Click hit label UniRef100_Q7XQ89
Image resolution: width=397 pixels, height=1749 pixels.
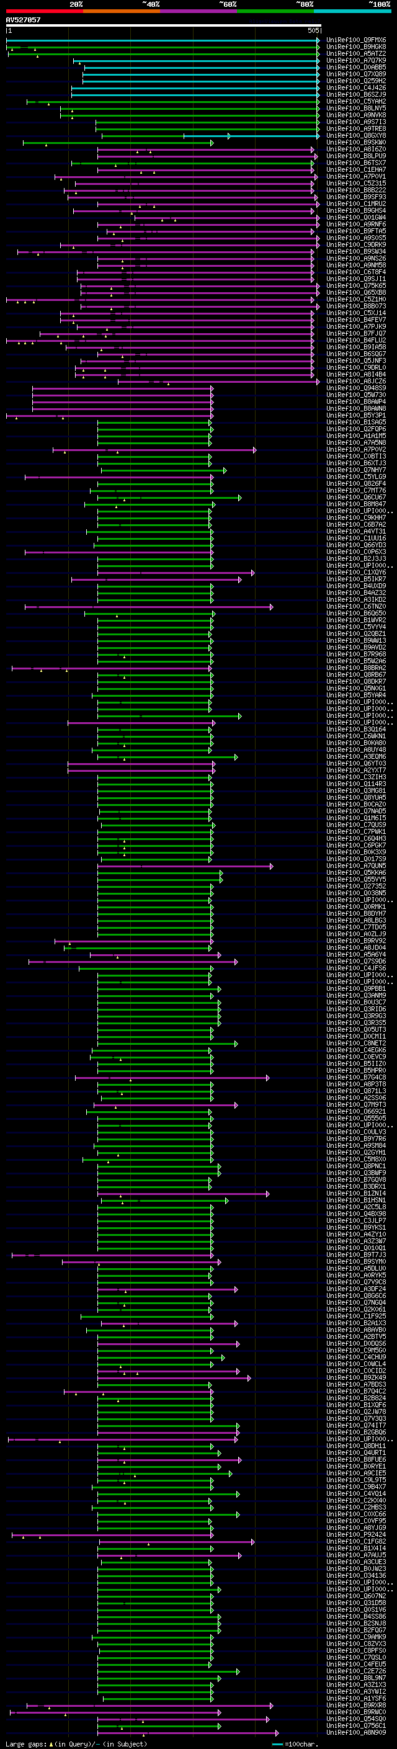point(356,74)
